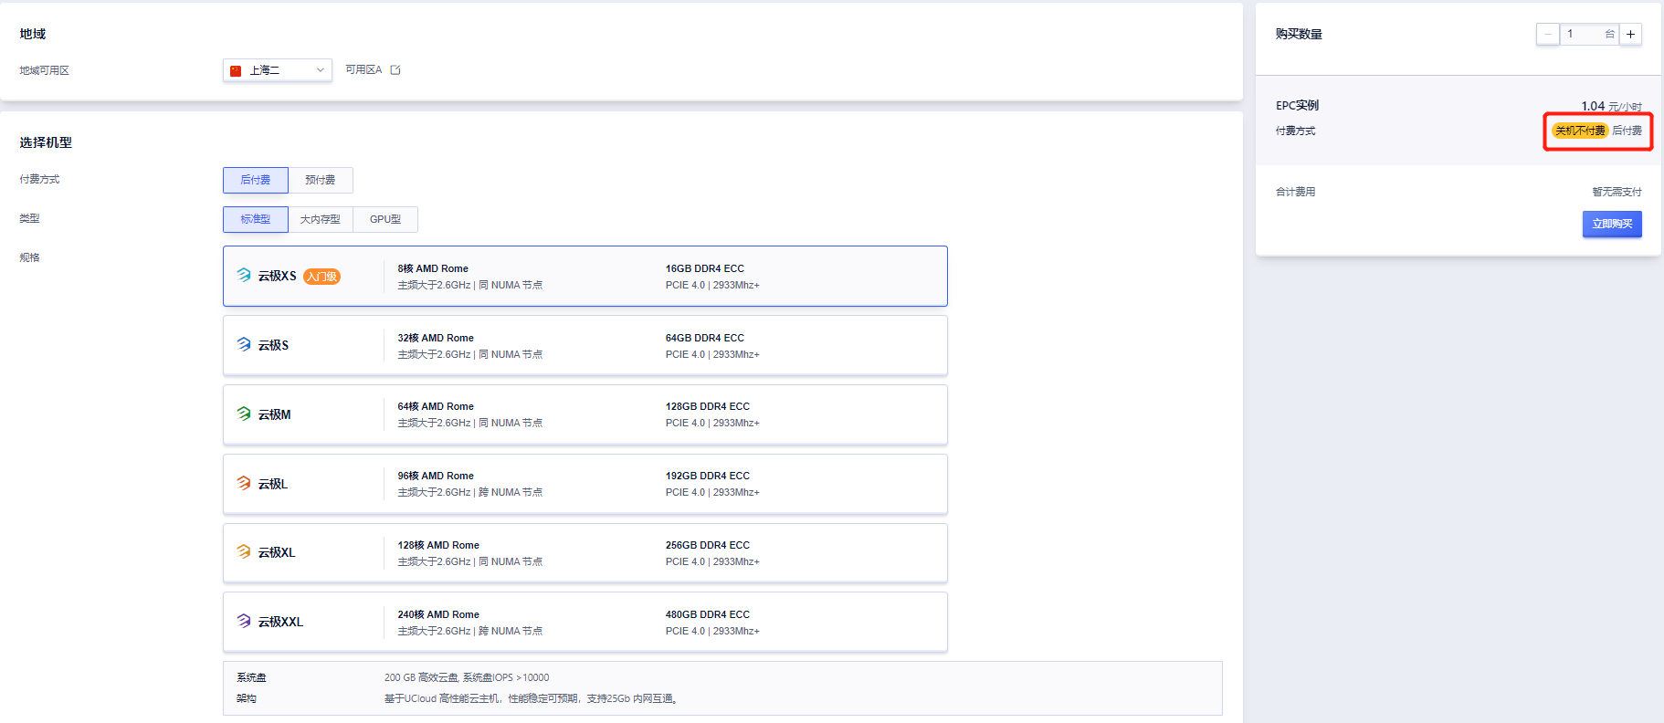Click the purchase quantity input field
Screen dimensions: 1664x723
click(x=1589, y=34)
